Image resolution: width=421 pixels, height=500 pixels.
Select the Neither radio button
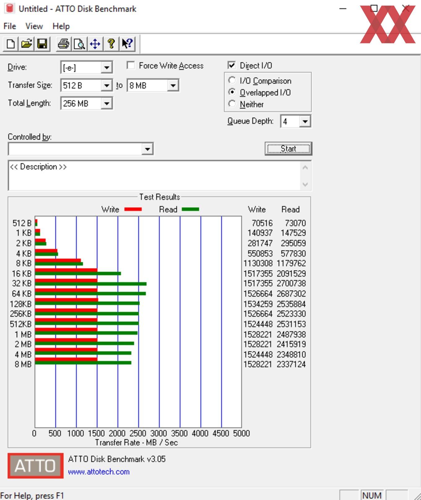(232, 104)
